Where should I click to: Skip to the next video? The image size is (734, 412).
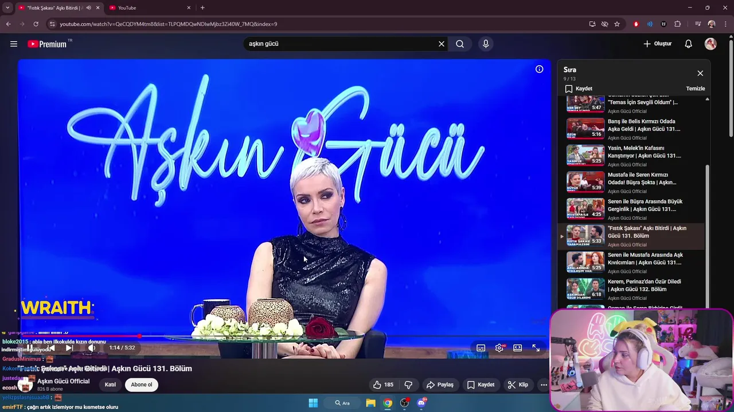pyautogui.click(x=69, y=347)
